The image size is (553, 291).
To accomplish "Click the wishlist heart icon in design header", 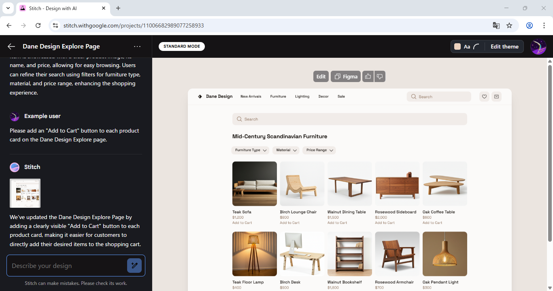I will coord(484,97).
